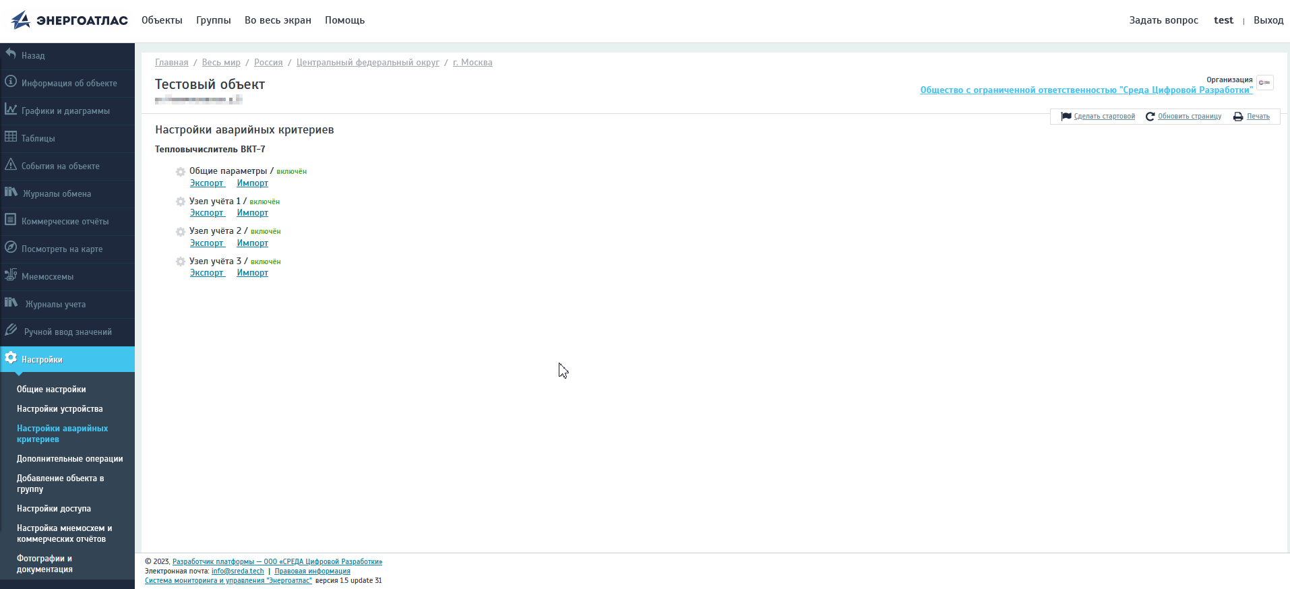Click the gear icon beside Общие параметры
The width and height of the screenshot is (1290, 589).
pyautogui.click(x=181, y=172)
